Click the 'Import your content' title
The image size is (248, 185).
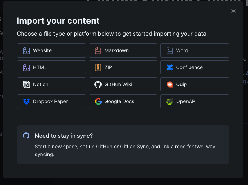[x=58, y=21]
